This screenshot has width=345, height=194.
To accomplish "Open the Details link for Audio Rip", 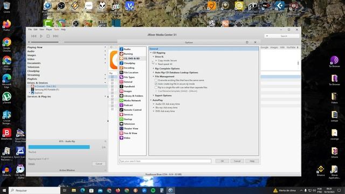I will point(31,164).
